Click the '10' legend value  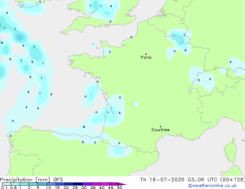coord(48,187)
